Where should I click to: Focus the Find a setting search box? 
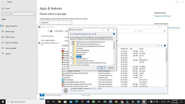[x=18, y=14]
